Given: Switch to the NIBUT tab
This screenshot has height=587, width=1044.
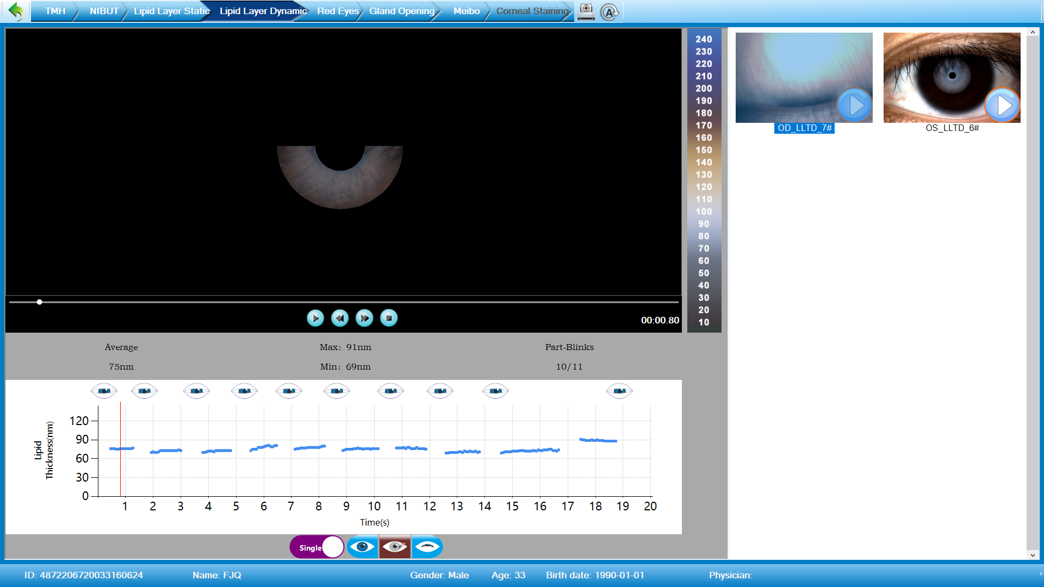Looking at the screenshot, I should tap(103, 11).
